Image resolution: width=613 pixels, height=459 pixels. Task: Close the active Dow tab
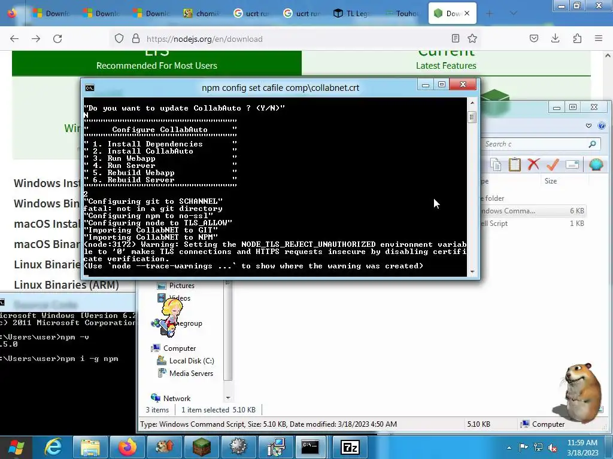tap(467, 13)
